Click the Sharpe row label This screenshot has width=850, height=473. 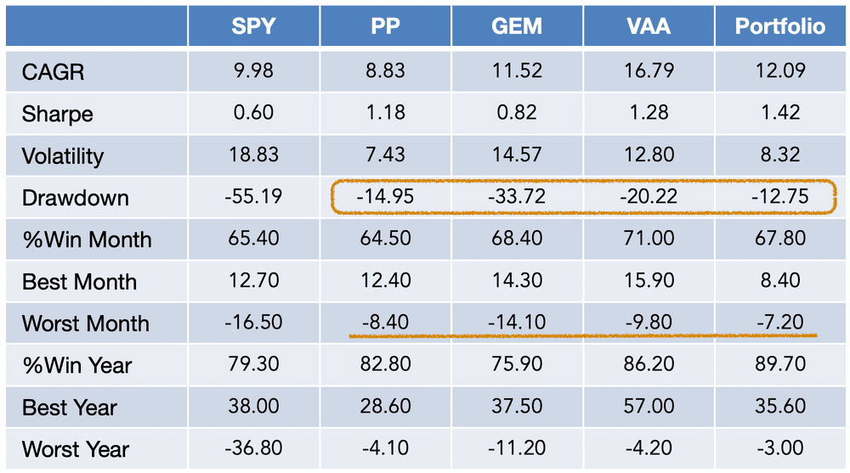58,115
